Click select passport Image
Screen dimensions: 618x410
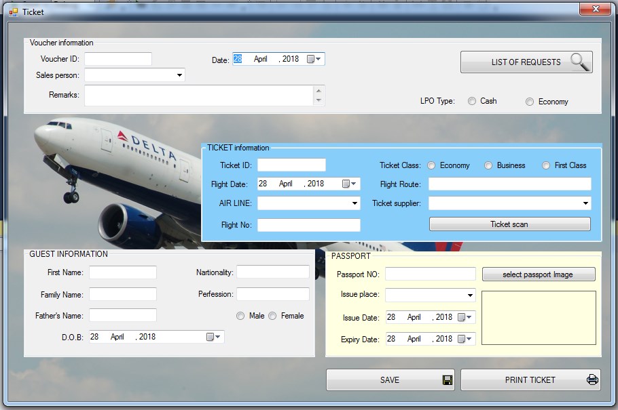(539, 274)
